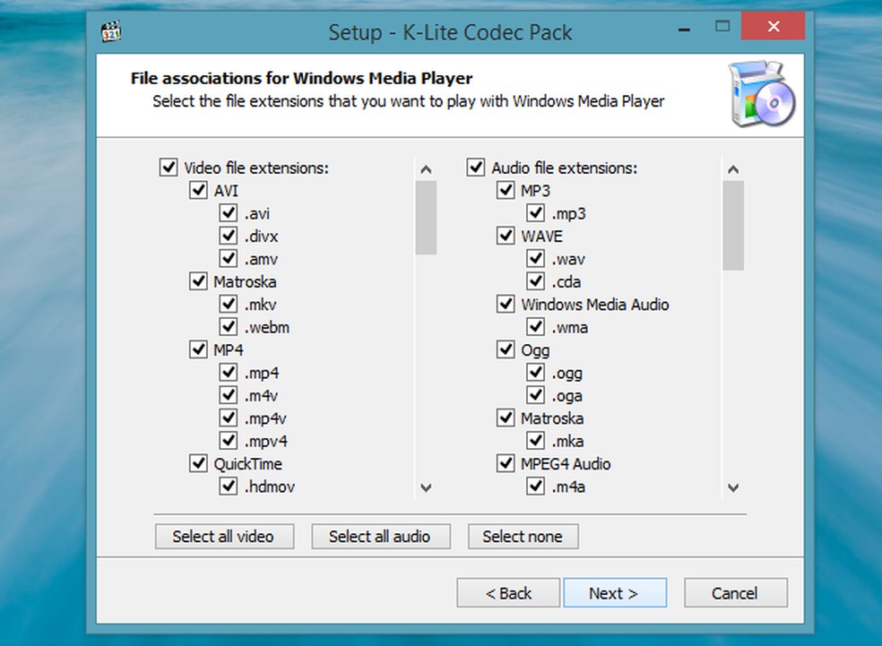Click audio list scroll up arrow
Viewport: 882px width, 646px height.
pos(733,169)
